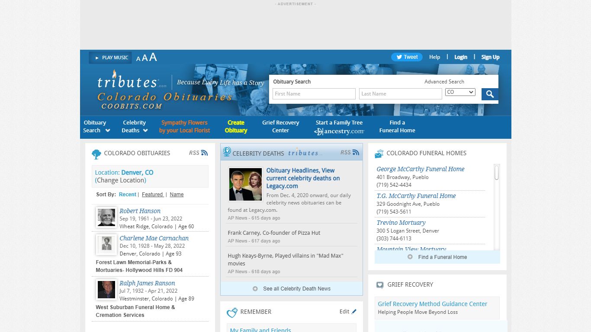
Task: Open Frank Carney Pizza Hut article
Action: pos(274,233)
